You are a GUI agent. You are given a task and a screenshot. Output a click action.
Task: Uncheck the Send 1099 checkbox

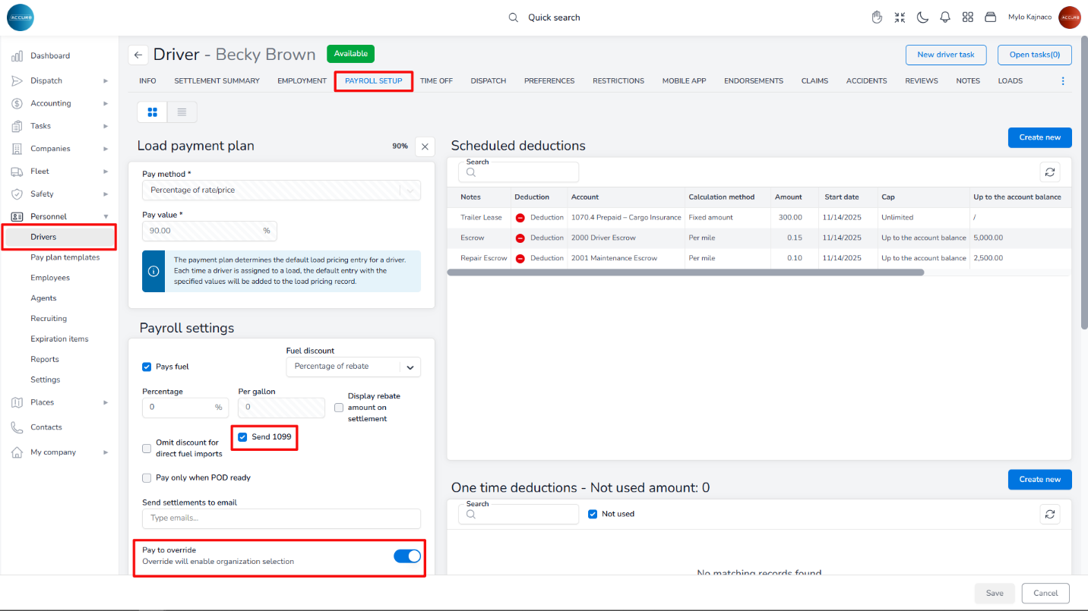coord(242,437)
